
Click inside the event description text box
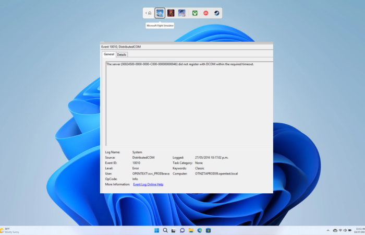coord(189,104)
